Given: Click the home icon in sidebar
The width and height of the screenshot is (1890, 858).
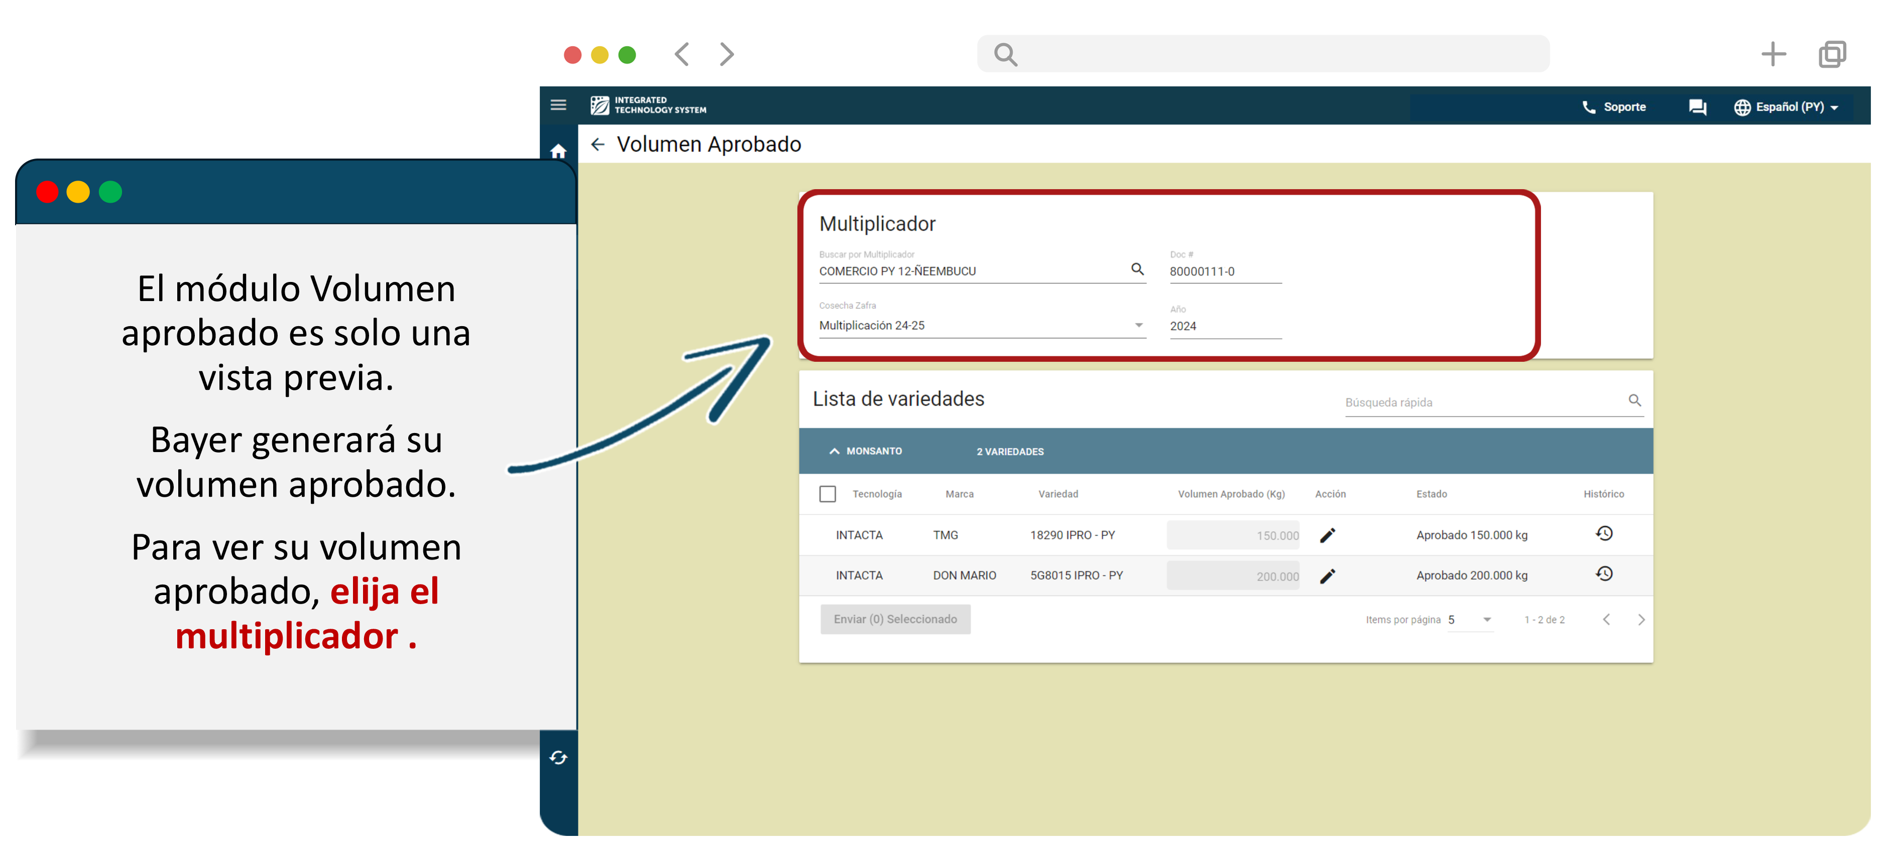Looking at the screenshot, I should [558, 151].
